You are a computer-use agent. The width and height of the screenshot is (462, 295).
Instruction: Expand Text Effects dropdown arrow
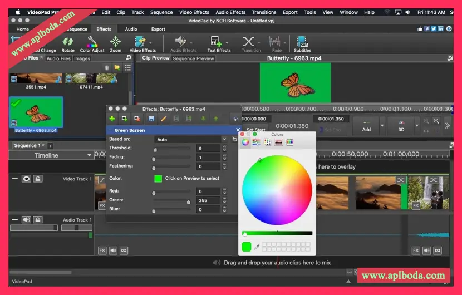click(227, 43)
